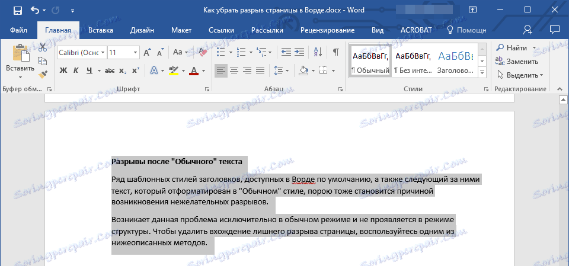Switch to the Вставка tab

[x=101, y=30]
